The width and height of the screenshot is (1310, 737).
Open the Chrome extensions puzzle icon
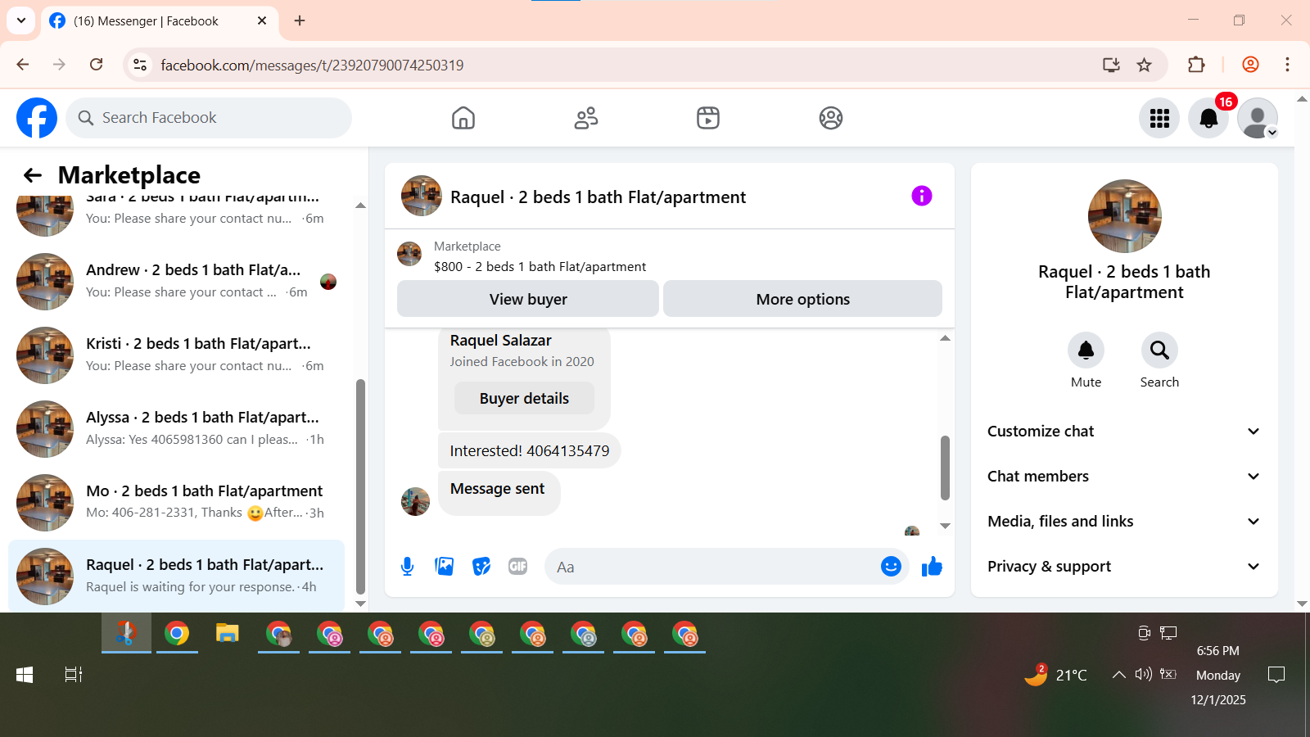click(x=1196, y=65)
